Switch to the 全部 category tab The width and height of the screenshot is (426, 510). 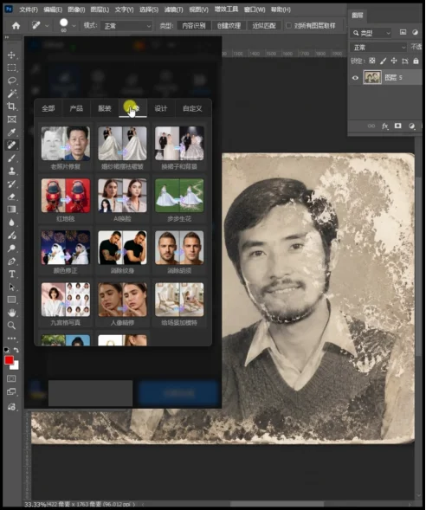coord(48,108)
